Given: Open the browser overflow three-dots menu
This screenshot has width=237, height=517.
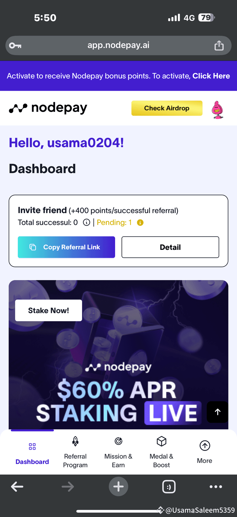Looking at the screenshot, I should tap(216, 487).
